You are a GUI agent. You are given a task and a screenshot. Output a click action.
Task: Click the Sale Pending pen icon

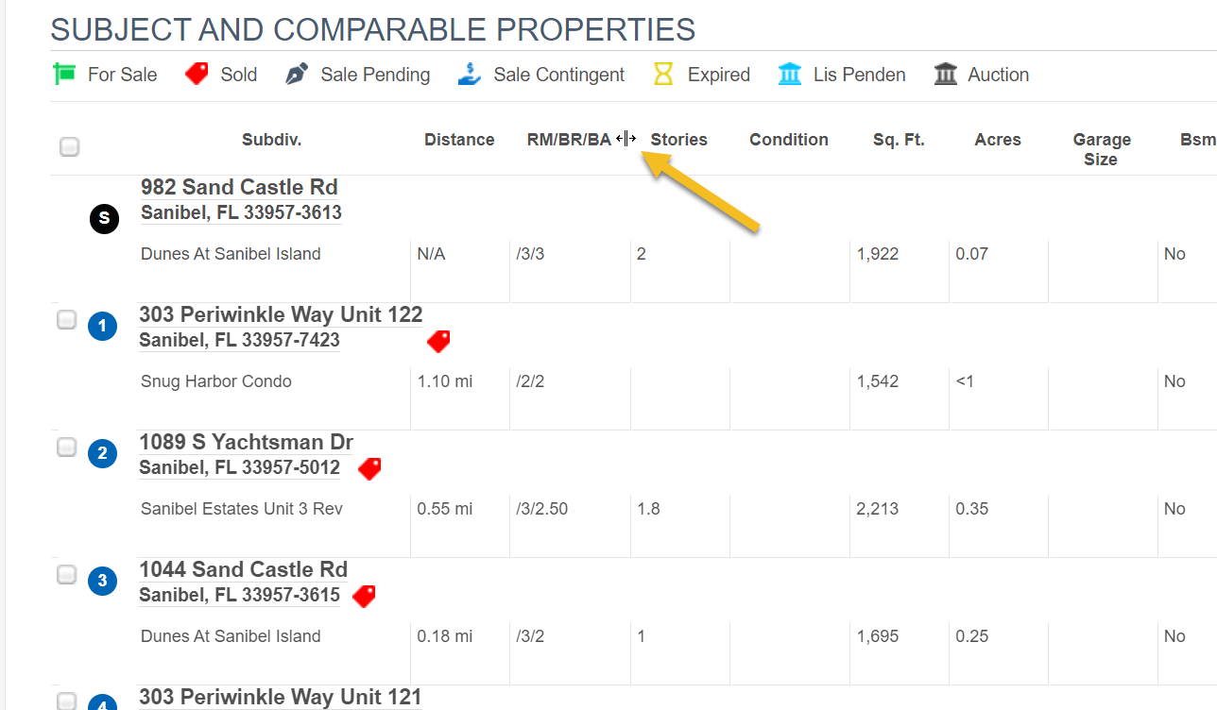297,72
